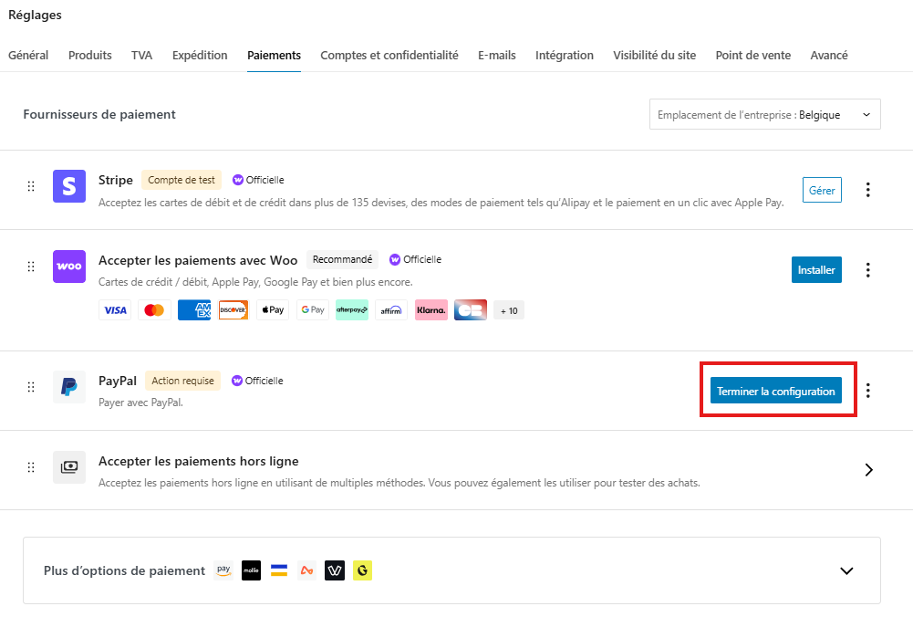Open offline payments via the right chevron
The image size is (913, 617).
click(868, 470)
